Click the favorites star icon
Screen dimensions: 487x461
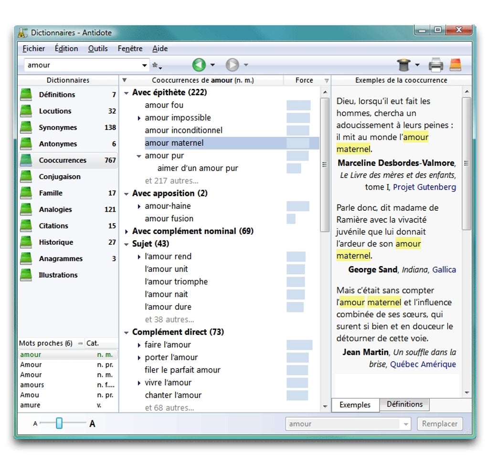click(155, 65)
